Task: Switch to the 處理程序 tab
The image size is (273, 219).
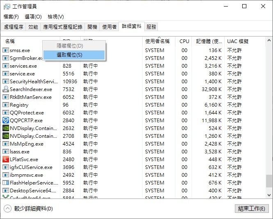Action: point(14,27)
